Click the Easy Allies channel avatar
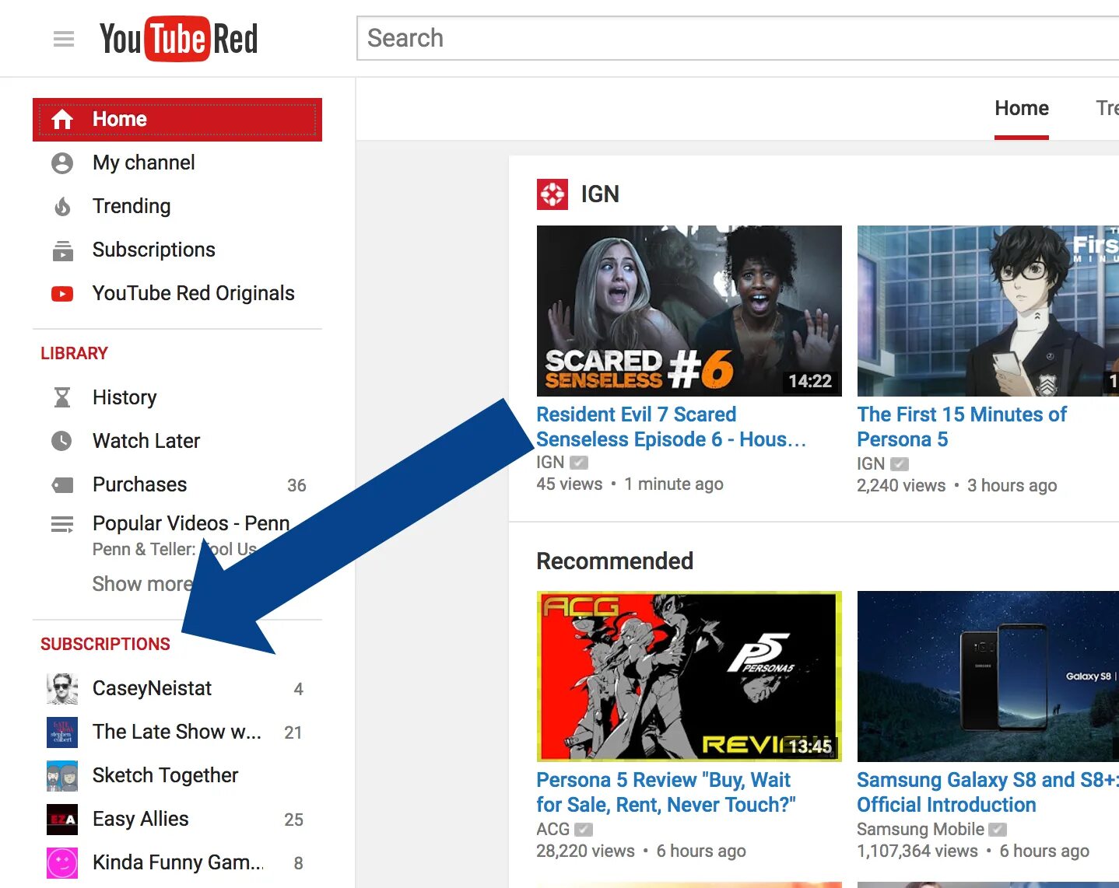 tap(62, 820)
